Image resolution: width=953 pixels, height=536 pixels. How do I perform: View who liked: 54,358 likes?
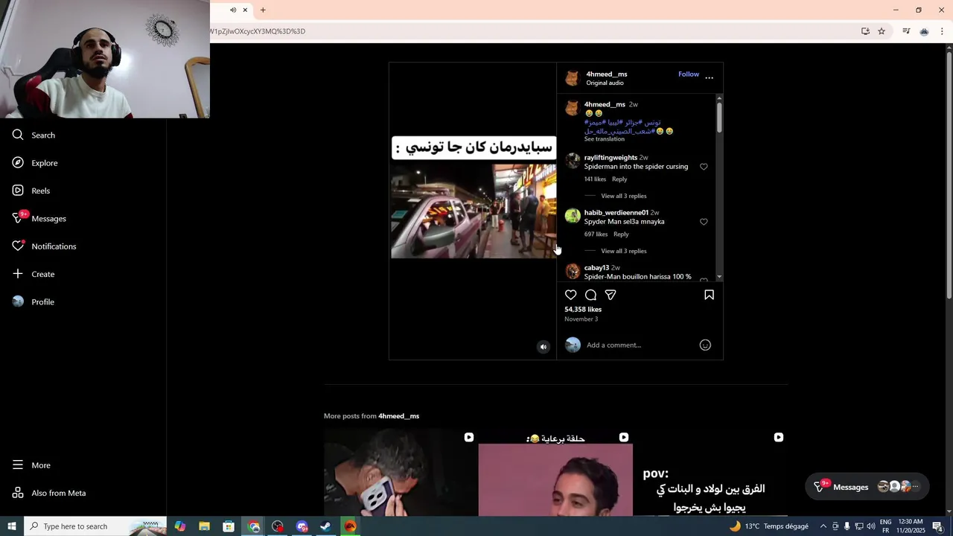point(583,310)
